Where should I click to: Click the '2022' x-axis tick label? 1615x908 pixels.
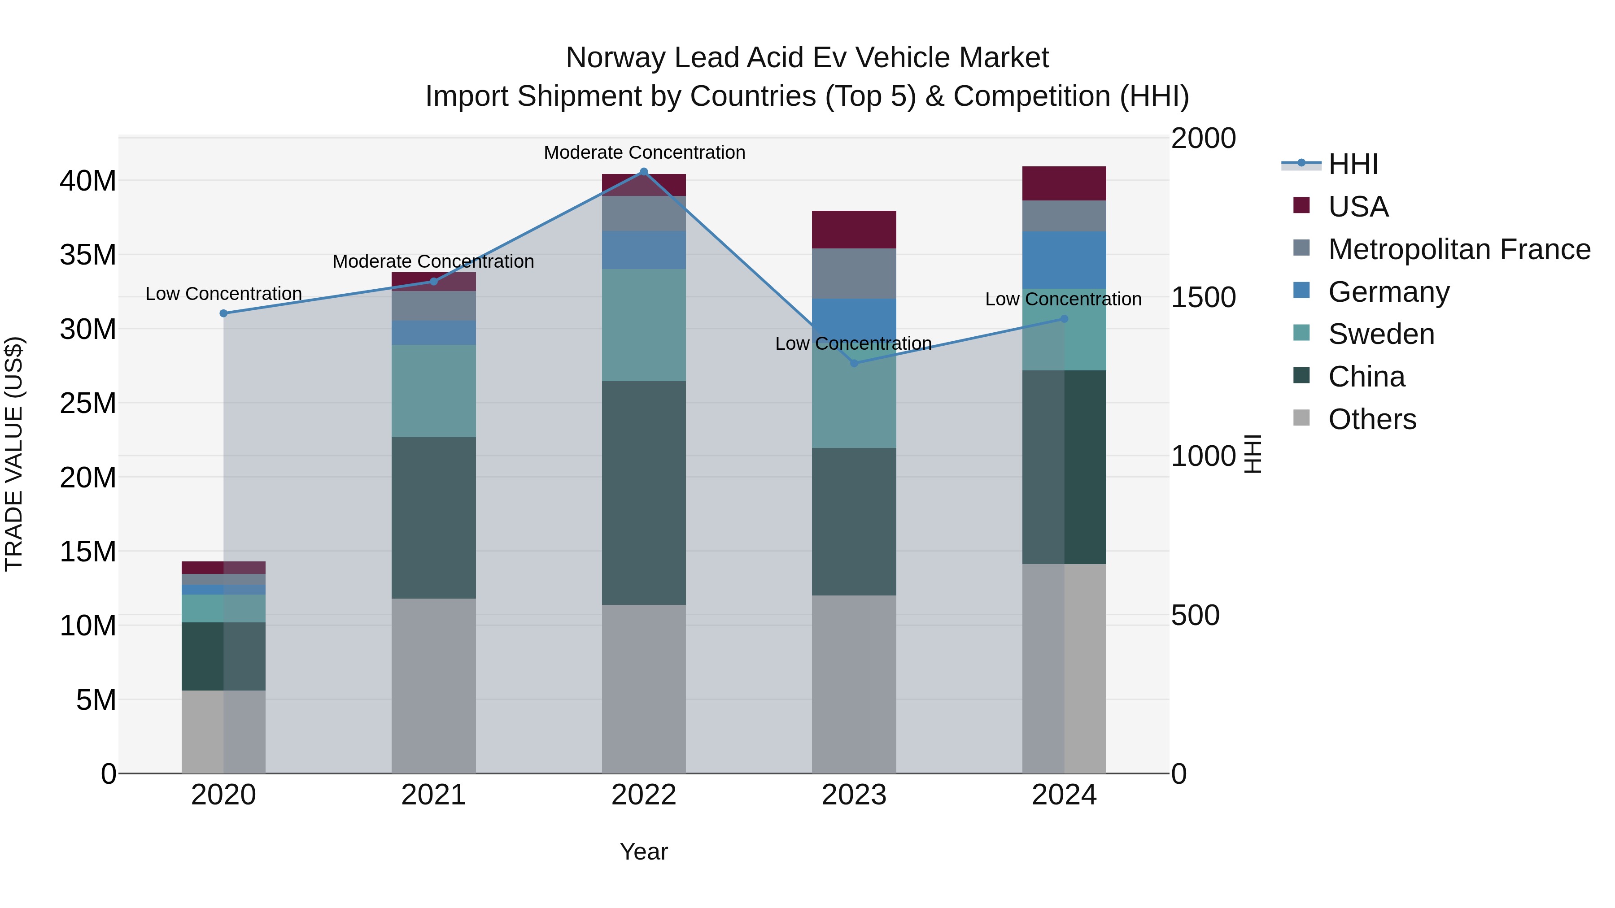coord(644,795)
